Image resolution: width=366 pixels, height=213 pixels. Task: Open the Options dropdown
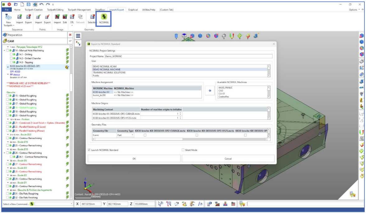coord(354,10)
